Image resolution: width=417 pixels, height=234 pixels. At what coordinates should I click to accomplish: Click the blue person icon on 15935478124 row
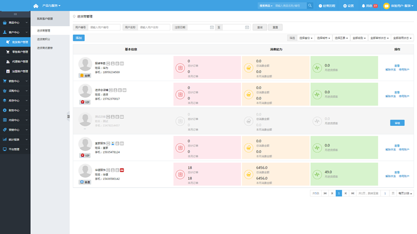[113, 144]
